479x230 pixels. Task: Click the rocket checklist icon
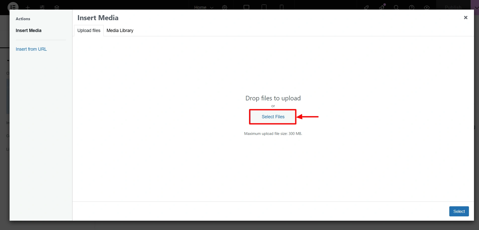[366, 8]
